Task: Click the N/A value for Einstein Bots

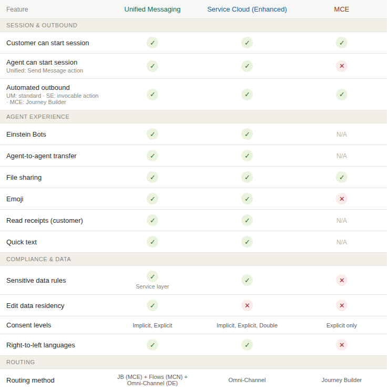Action: (341, 135)
